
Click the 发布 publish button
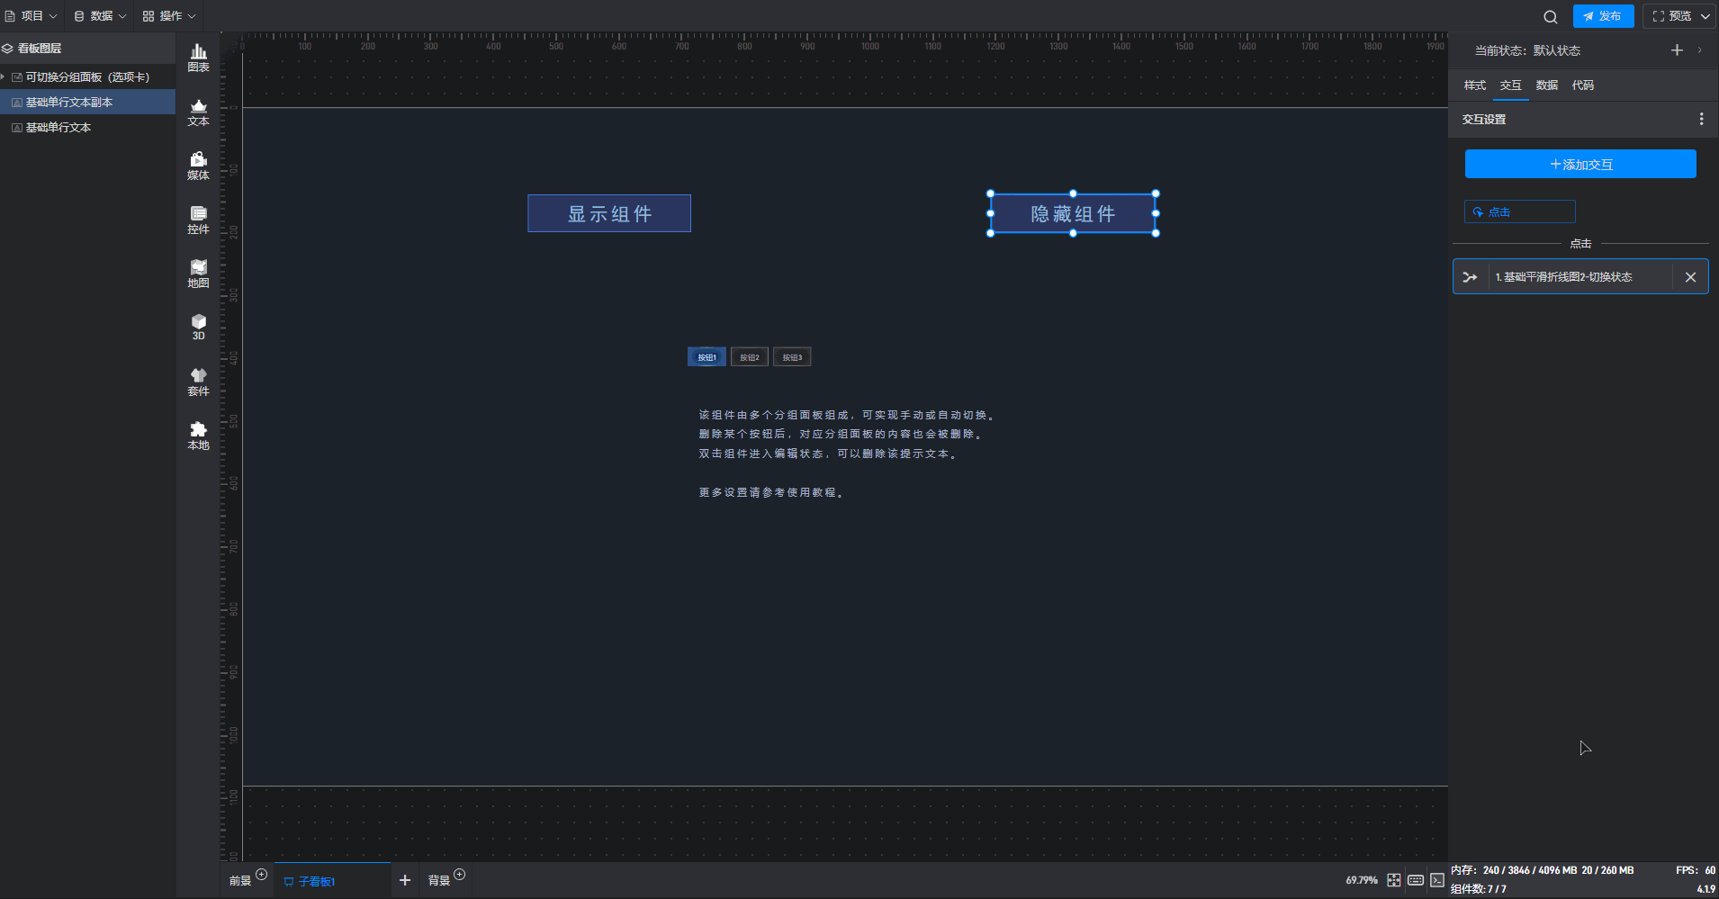point(1603,16)
